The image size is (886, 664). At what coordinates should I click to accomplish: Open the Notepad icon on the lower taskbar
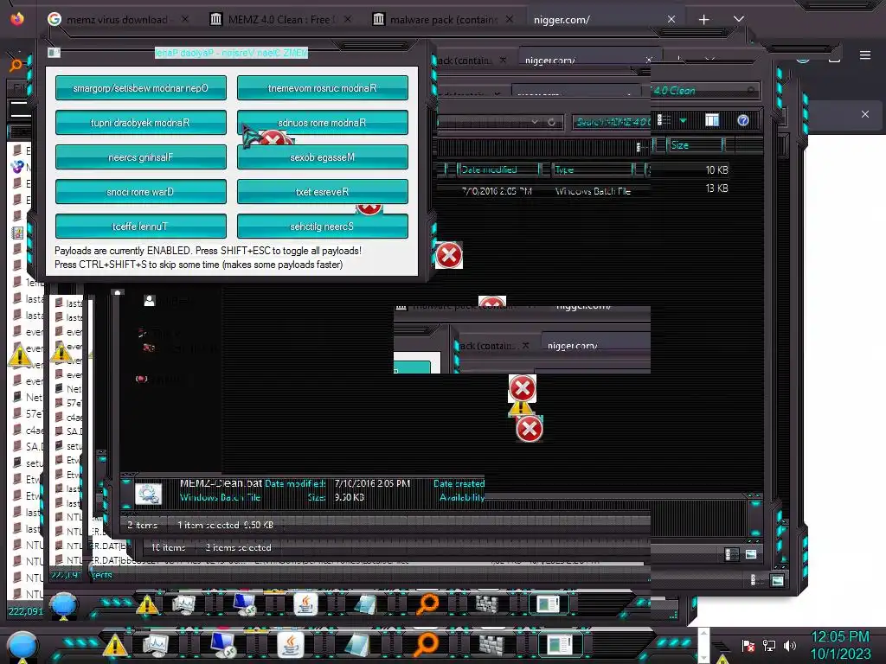pos(357,645)
